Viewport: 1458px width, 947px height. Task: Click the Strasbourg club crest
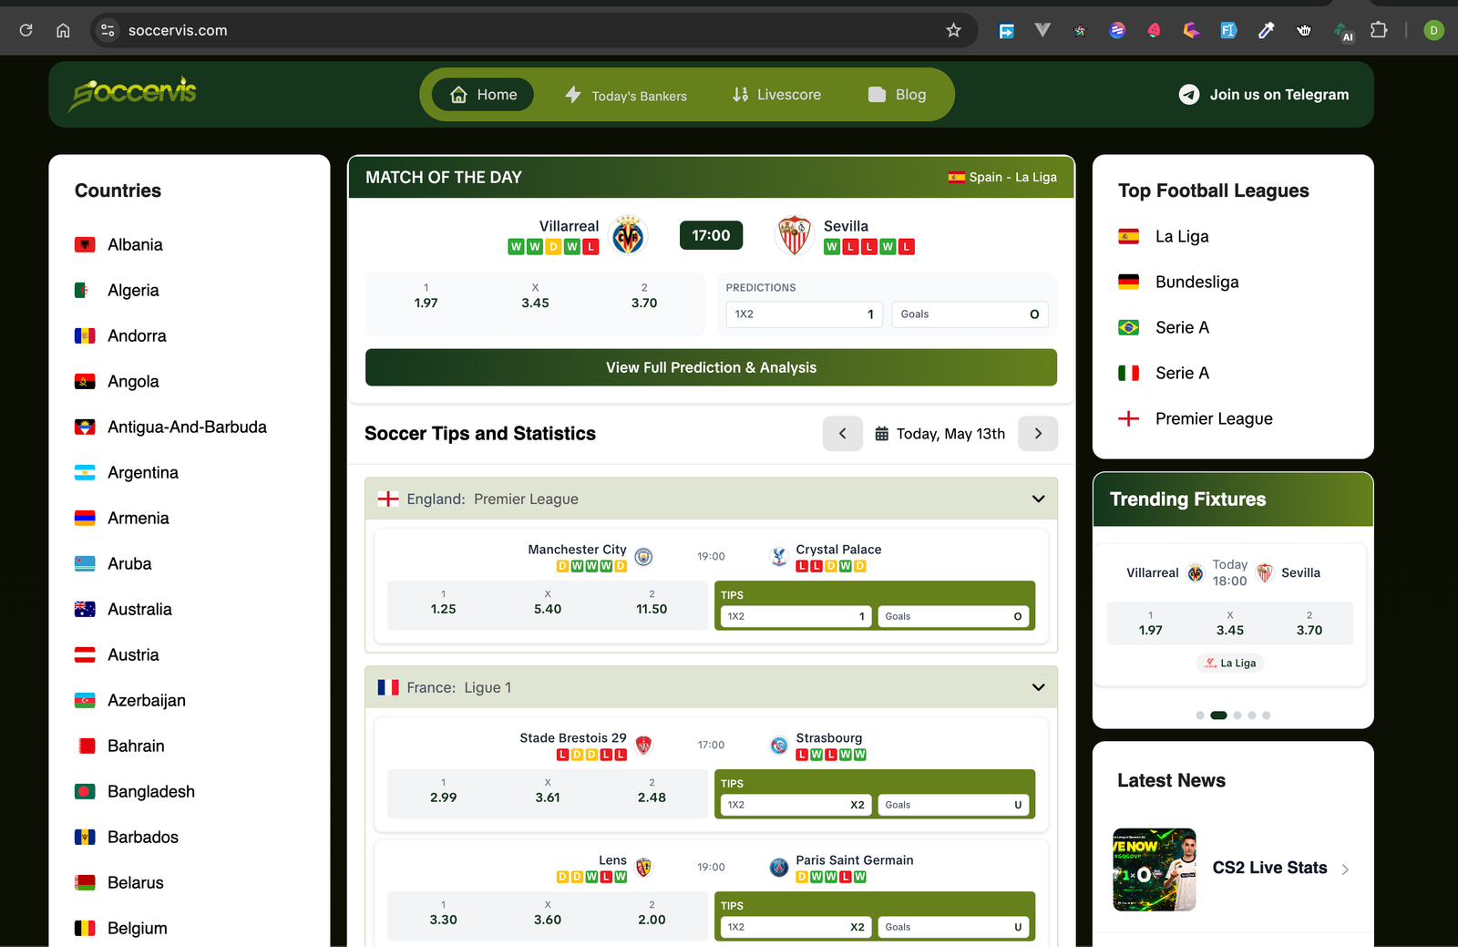coord(779,746)
